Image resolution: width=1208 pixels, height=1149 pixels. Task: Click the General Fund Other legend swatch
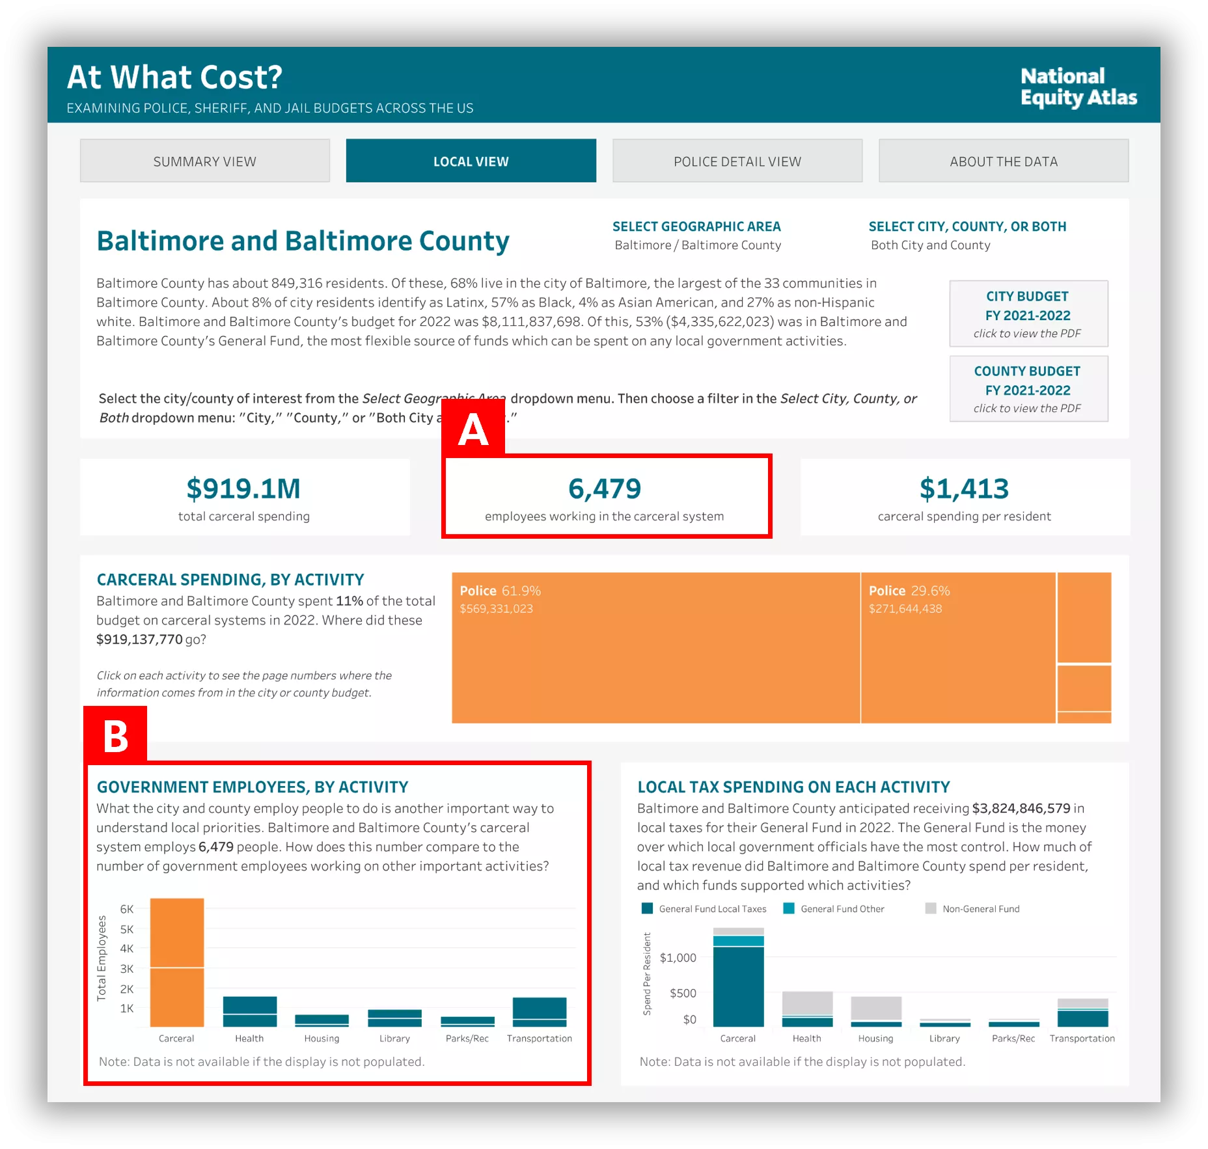coord(789,908)
